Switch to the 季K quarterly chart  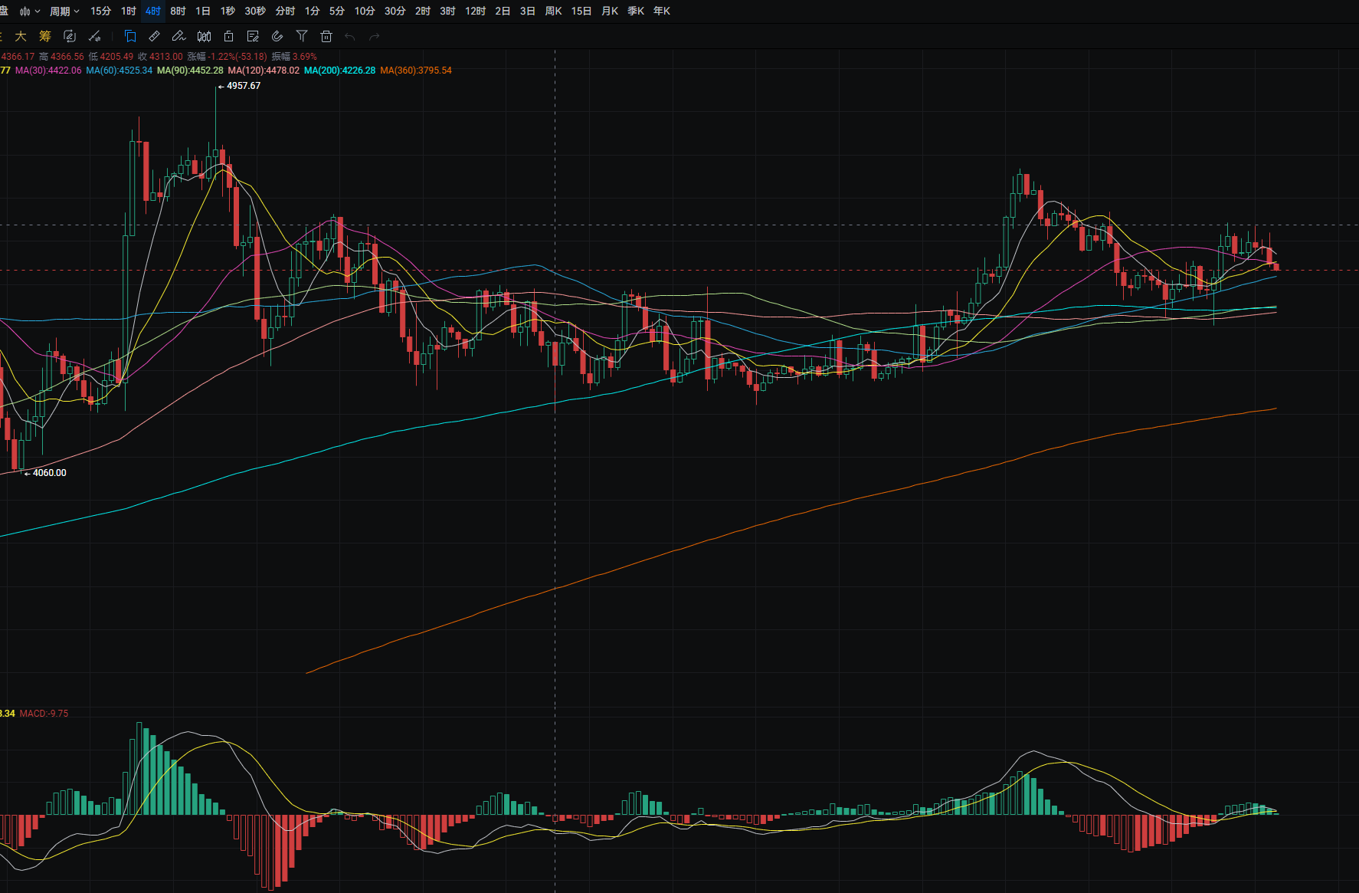tap(636, 11)
